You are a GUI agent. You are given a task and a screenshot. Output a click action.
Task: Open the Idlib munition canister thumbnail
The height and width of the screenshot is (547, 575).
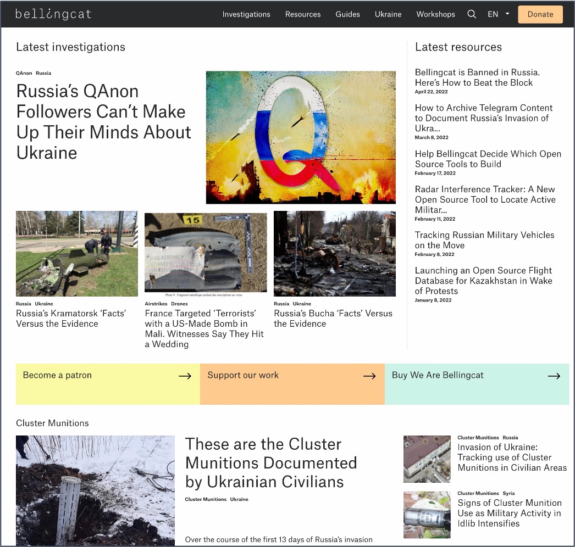point(427,515)
